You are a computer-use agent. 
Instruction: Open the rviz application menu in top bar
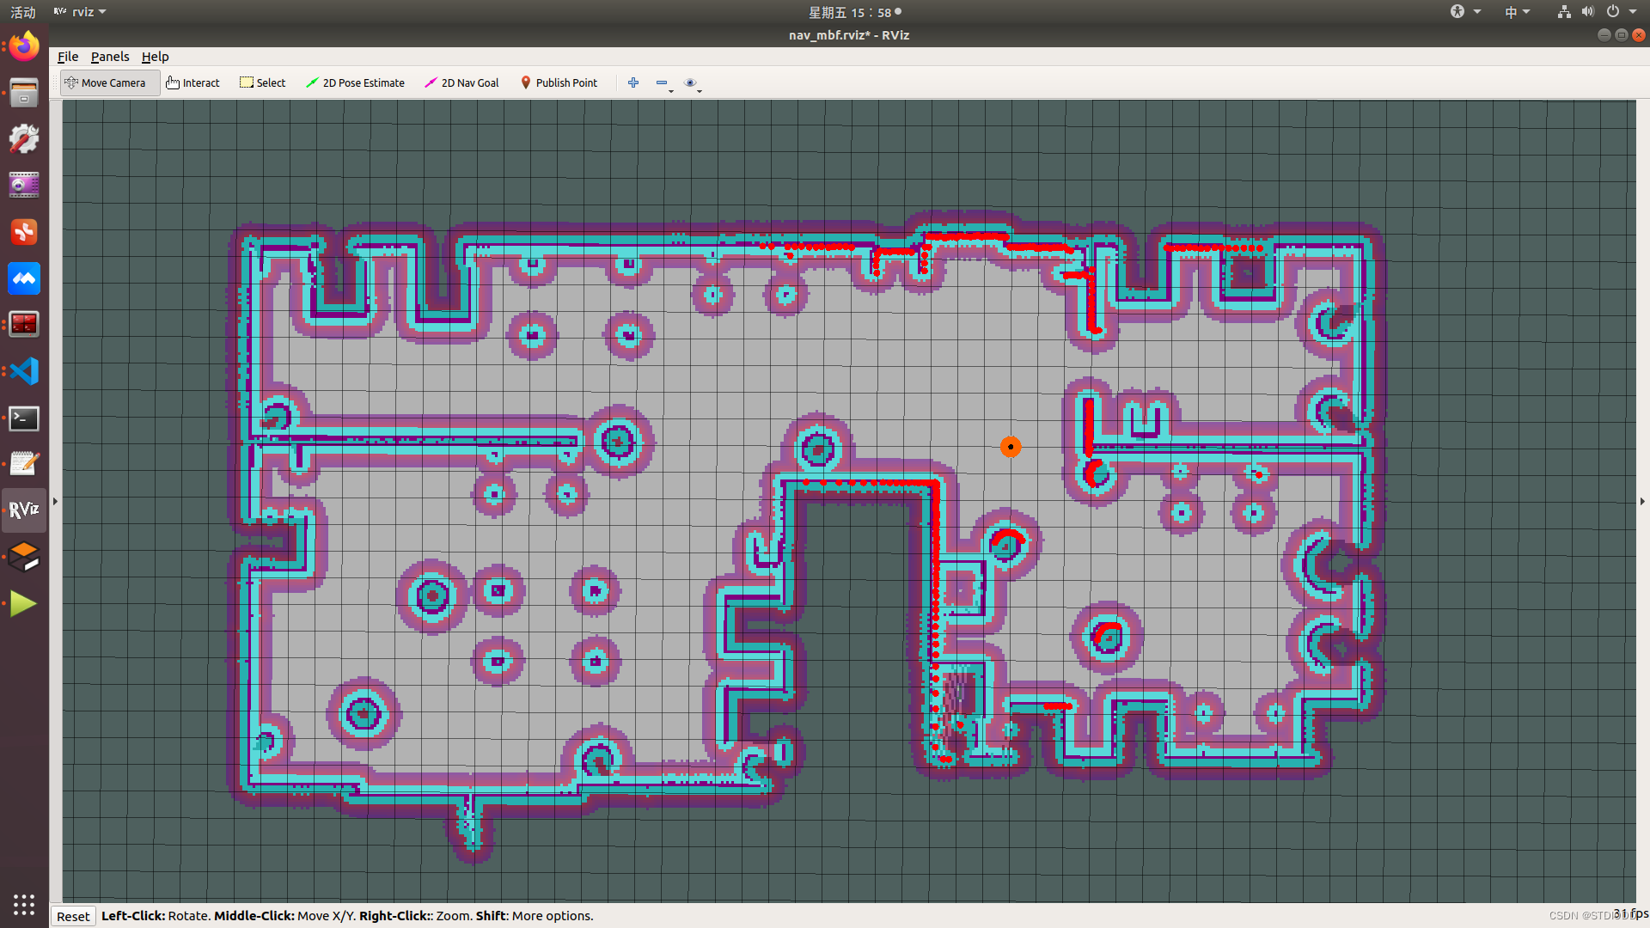coord(81,12)
